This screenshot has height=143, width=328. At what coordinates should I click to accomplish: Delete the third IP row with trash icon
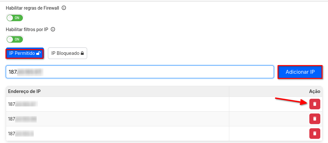[x=314, y=133]
